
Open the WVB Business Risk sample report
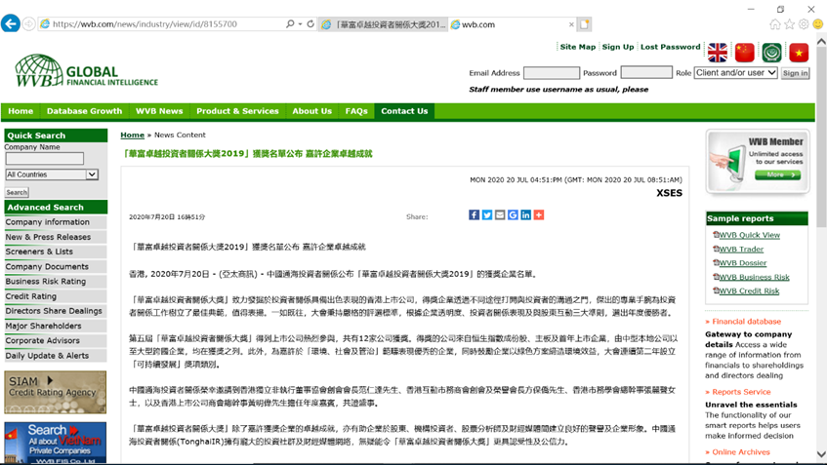click(x=754, y=277)
